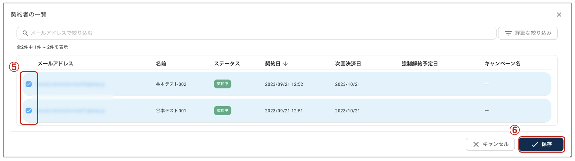The width and height of the screenshot is (575, 161).
Task: Sort by the 契約日 column header
Action: 273,64
